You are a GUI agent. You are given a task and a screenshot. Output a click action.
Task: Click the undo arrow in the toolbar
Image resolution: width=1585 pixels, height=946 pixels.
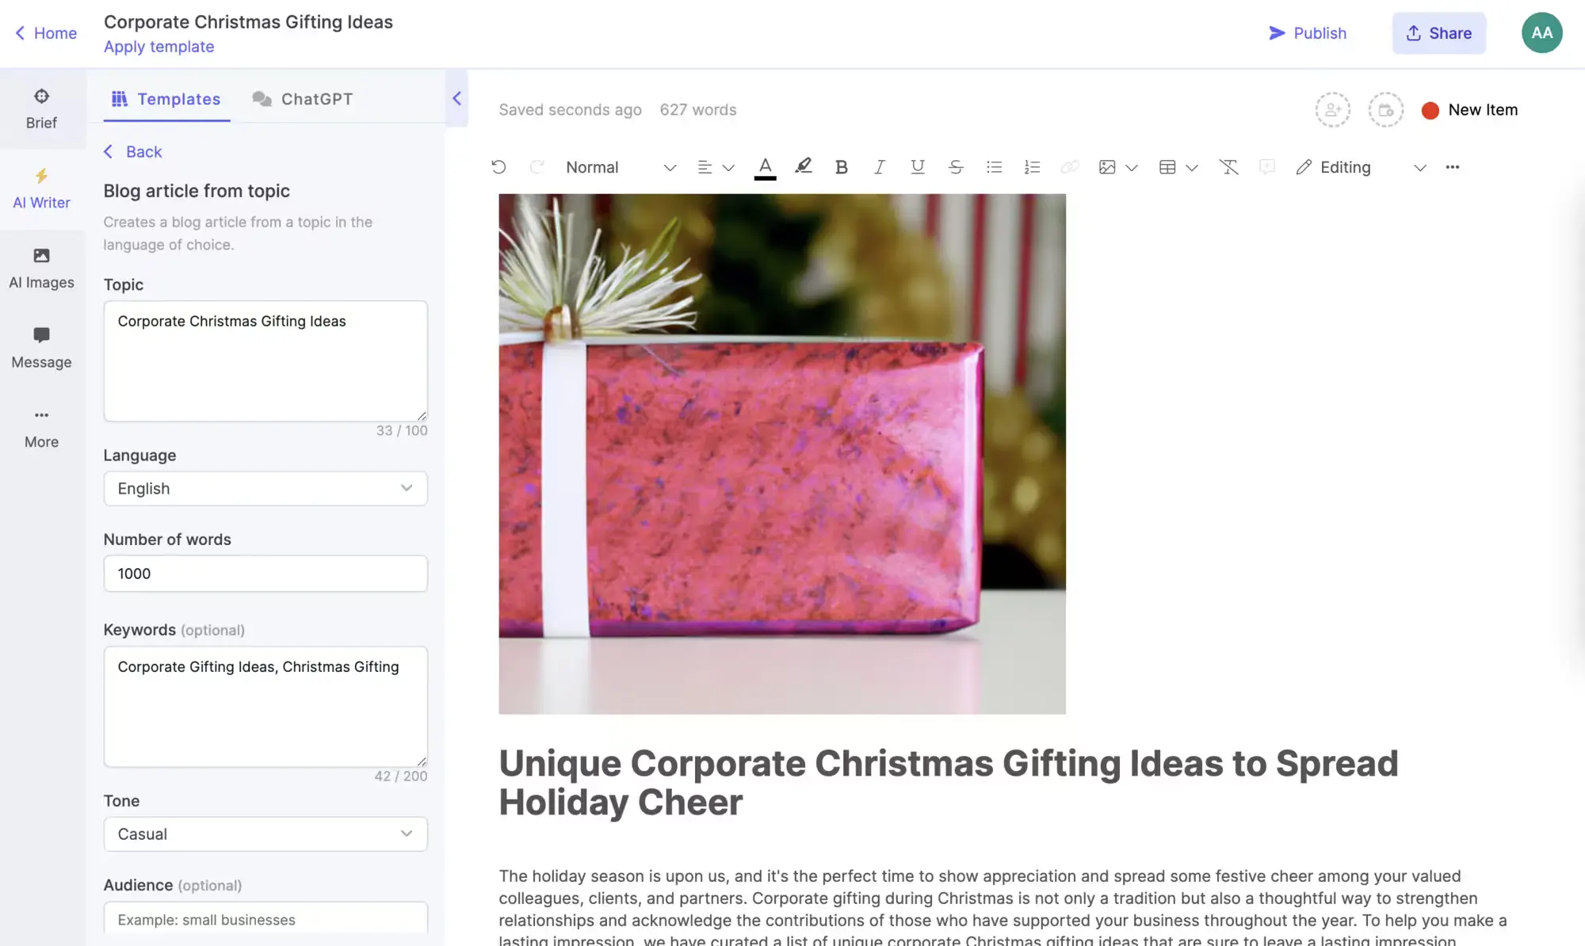[x=498, y=167]
